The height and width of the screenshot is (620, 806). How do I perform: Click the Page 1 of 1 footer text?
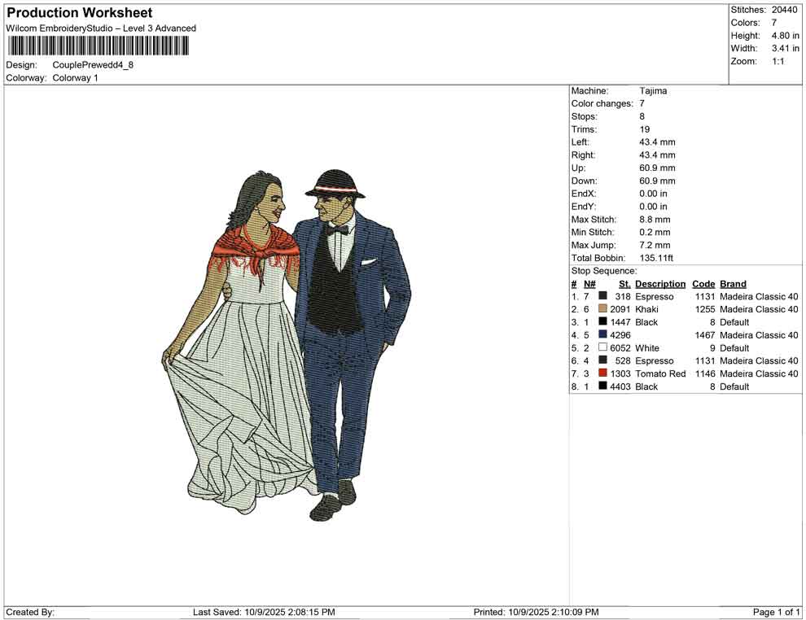click(777, 612)
